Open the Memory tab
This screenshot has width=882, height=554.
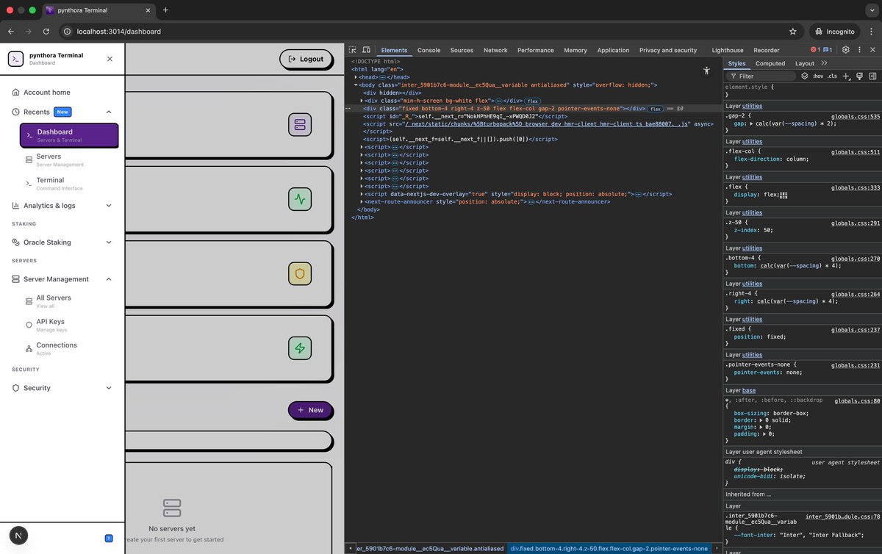point(576,50)
